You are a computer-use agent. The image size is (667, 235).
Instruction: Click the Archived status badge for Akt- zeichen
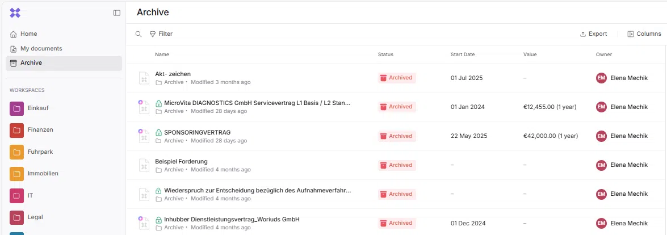397,78
